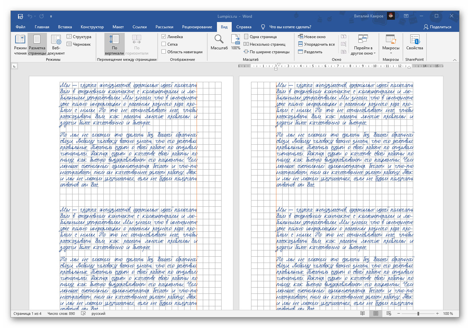Redo the last action
The width and height of the screenshot is (470, 328).
pos(42,16)
